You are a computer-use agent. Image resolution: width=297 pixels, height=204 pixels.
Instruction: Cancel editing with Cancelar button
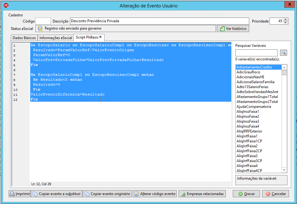[x=276, y=194]
